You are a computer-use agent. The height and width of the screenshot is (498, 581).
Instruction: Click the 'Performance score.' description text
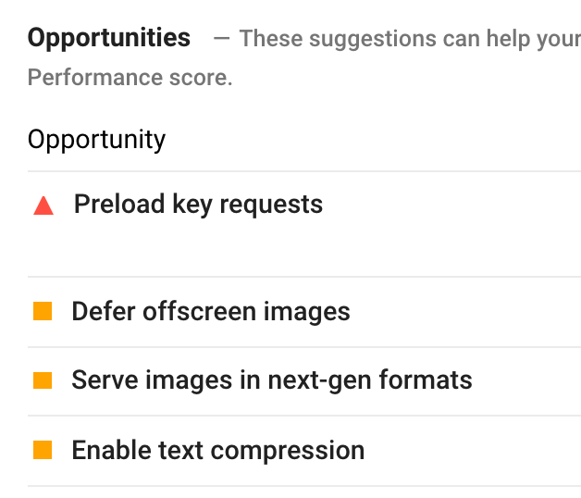tap(130, 78)
